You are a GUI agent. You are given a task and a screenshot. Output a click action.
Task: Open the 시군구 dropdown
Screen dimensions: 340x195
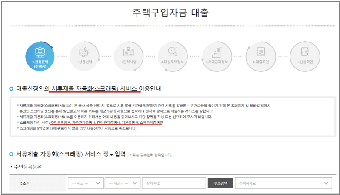pyautogui.click(x=123, y=183)
